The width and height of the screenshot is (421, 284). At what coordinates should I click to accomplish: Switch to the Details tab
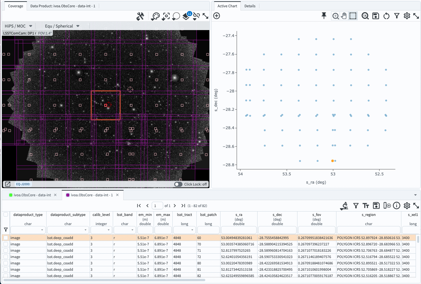pos(250,6)
